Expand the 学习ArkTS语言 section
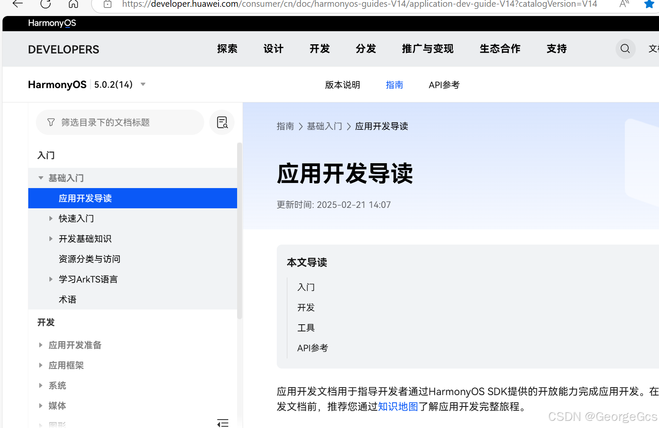 click(51, 279)
